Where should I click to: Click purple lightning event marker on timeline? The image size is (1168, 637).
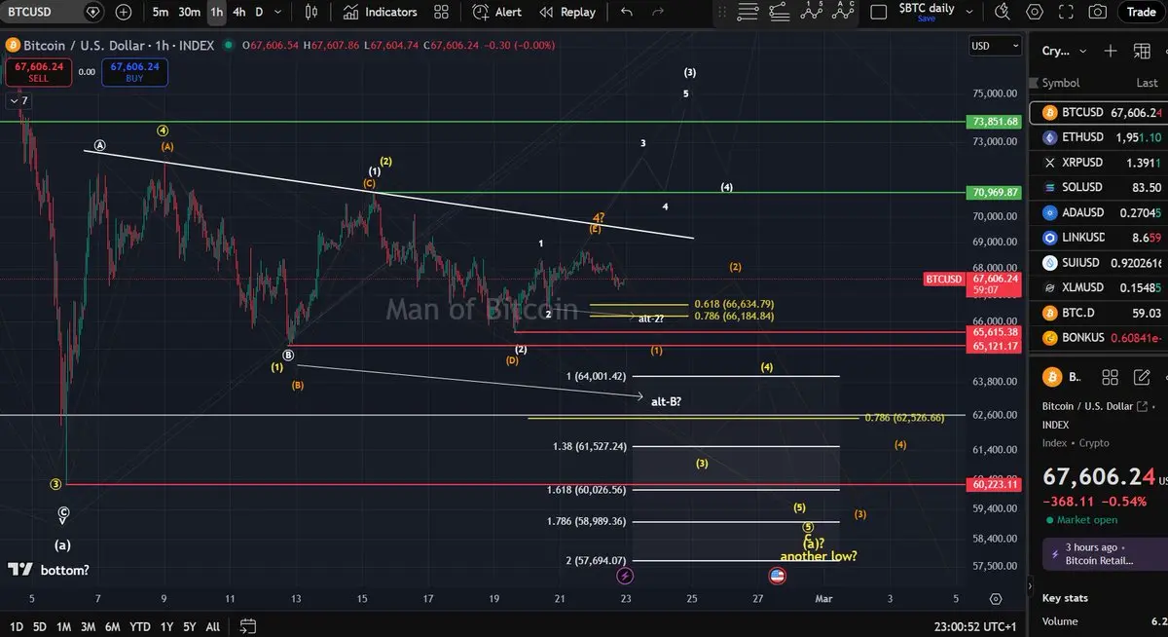click(x=625, y=577)
